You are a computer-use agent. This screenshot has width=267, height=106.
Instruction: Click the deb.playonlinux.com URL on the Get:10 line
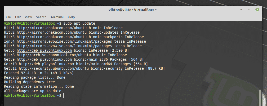coord(46,64)
